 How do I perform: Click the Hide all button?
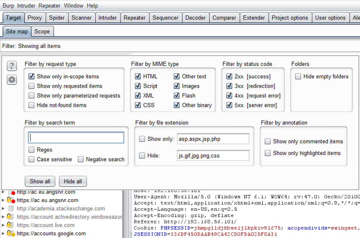pyautogui.click(x=73, y=181)
